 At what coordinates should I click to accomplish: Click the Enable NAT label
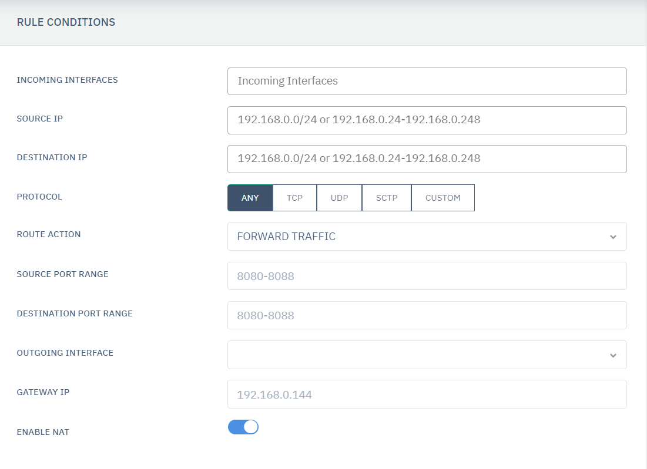[x=43, y=433]
